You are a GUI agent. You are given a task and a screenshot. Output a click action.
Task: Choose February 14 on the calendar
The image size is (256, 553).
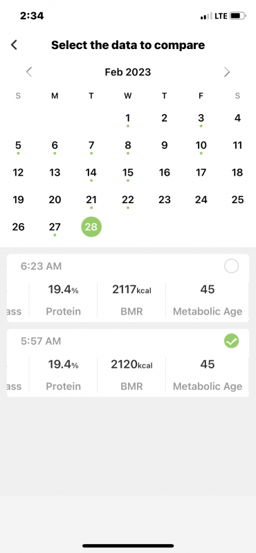coord(91,173)
